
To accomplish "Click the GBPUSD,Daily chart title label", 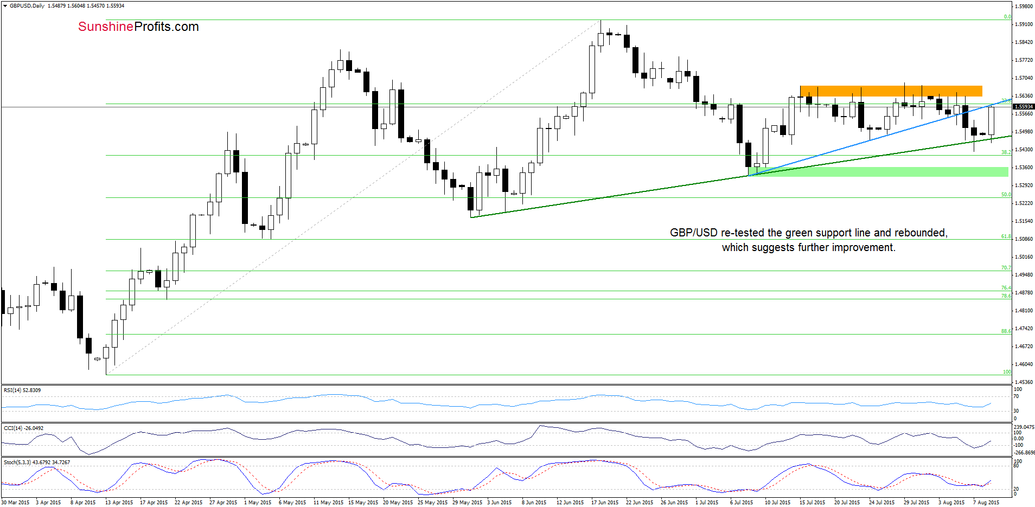I will [27, 6].
